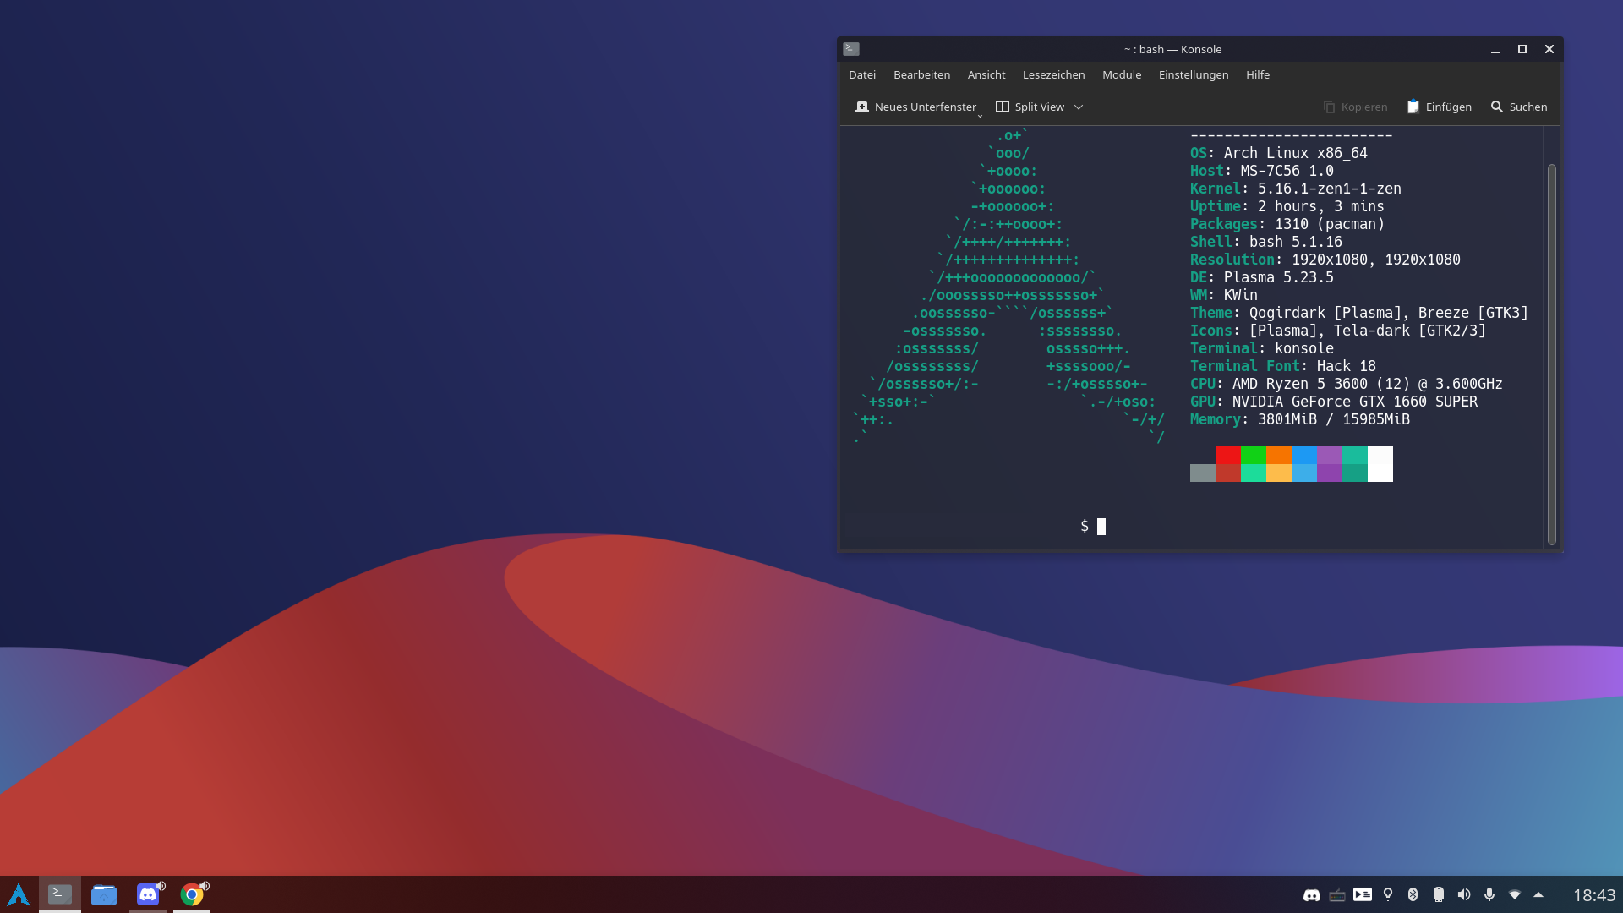Viewport: 1623px width, 913px height.
Task: Click the Kopieren button
Action: tap(1355, 107)
